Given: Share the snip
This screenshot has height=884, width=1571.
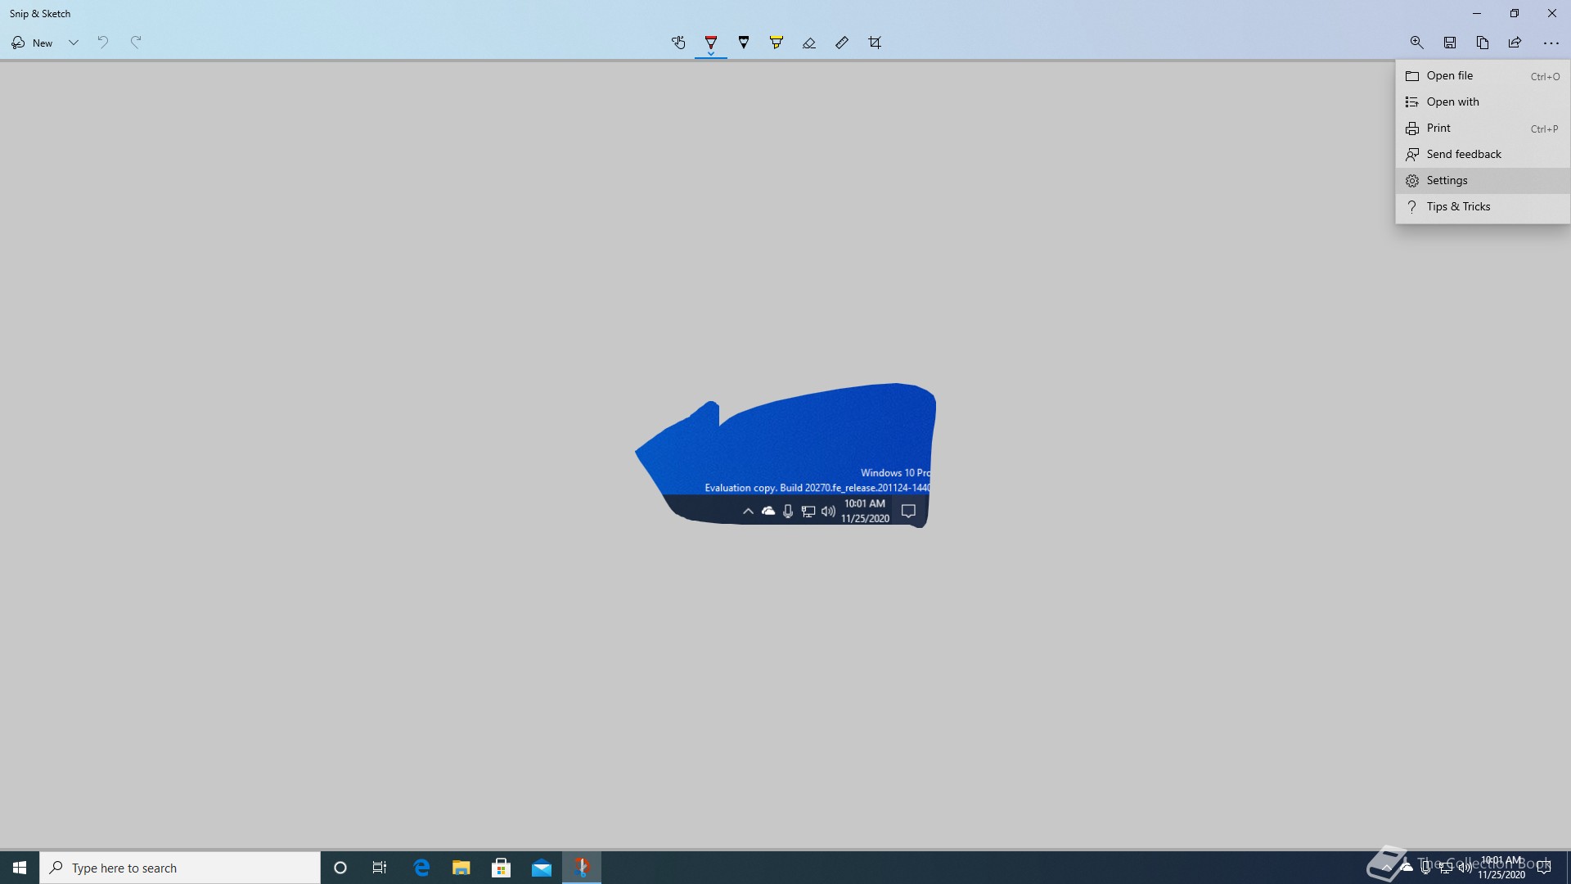Looking at the screenshot, I should (1515, 43).
